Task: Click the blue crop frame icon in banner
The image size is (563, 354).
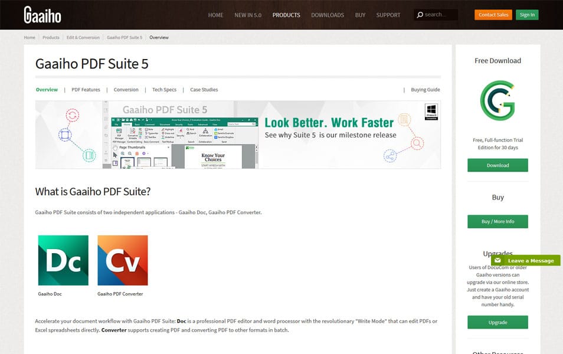Action: pos(65,135)
